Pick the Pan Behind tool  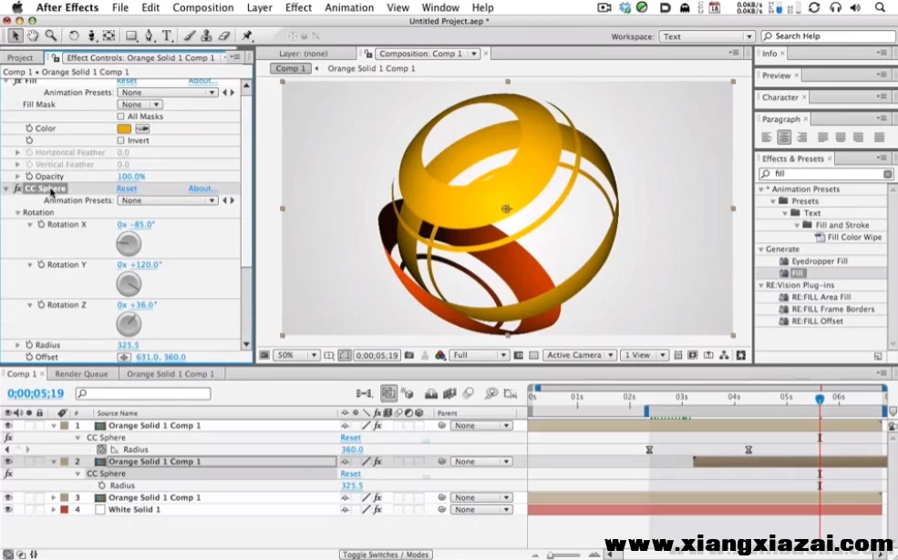pos(108,36)
